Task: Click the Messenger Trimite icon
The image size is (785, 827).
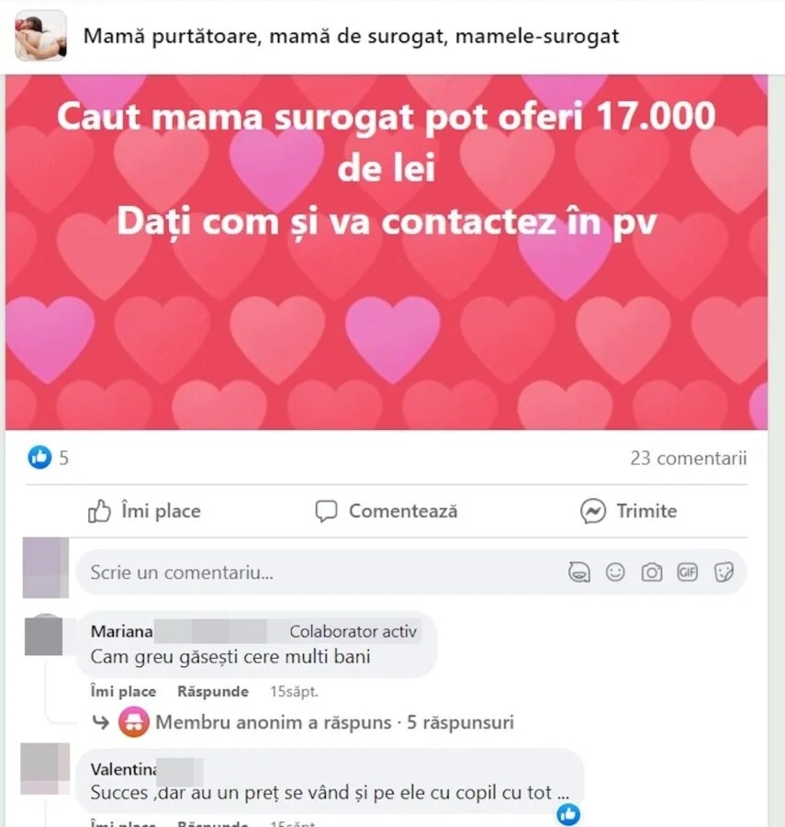Action: pyautogui.click(x=593, y=511)
